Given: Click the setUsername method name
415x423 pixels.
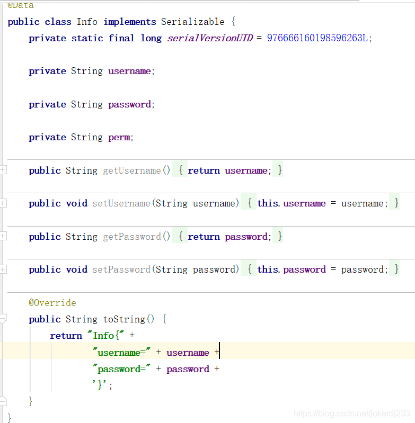Looking at the screenshot, I should pos(121,203).
